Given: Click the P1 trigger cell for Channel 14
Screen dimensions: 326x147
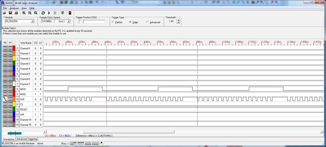Looking at the screenshot, I should point(10,120).
